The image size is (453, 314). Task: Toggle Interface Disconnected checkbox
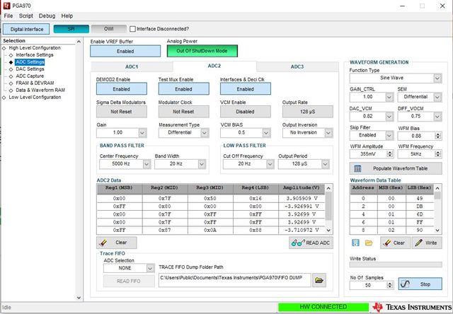click(132, 29)
